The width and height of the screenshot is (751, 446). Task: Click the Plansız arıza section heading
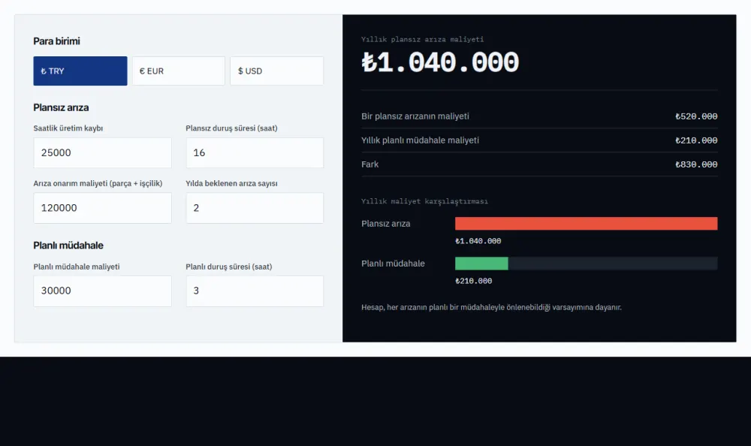[x=61, y=108]
